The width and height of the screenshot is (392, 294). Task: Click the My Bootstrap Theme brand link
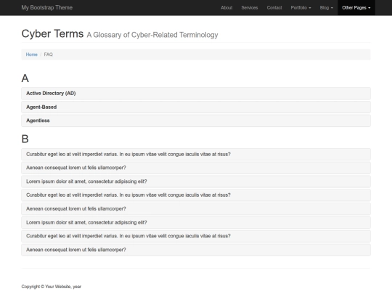tap(46, 7)
